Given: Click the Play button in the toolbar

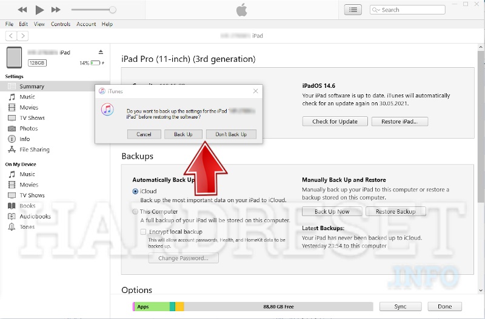Looking at the screenshot, I should pyautogui.click(x=39, y=10).
